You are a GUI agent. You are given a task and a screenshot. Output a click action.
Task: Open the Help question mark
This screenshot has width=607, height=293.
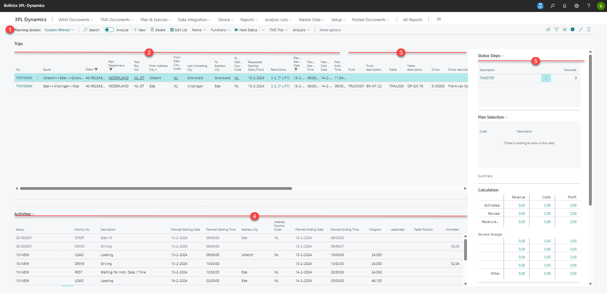(x=589, y=6)
